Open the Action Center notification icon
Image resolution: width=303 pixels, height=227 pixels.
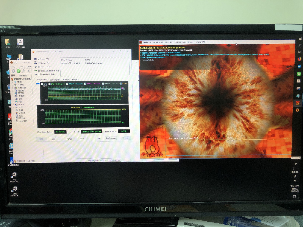pyautogui.click(x=295, y=196)
